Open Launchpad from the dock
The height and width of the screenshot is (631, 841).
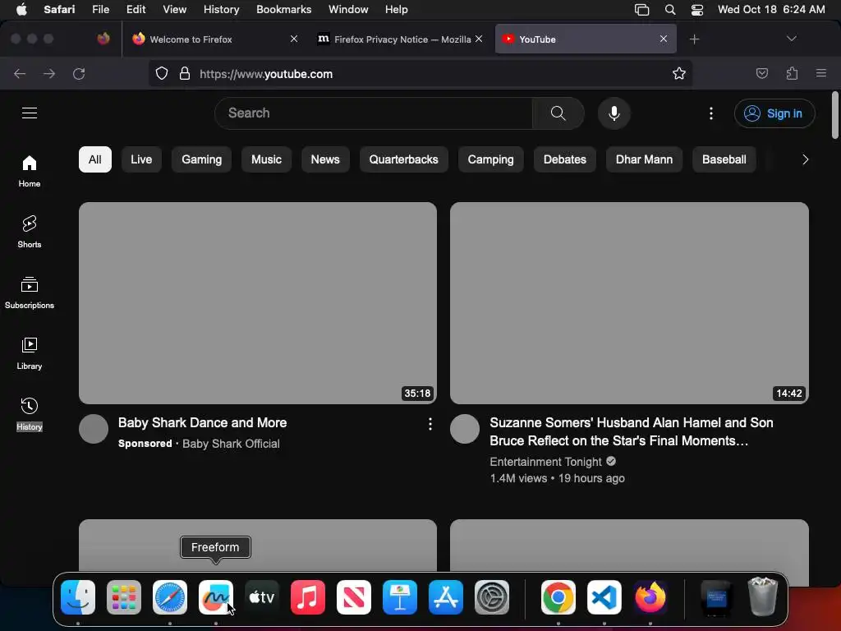(124, 597)
